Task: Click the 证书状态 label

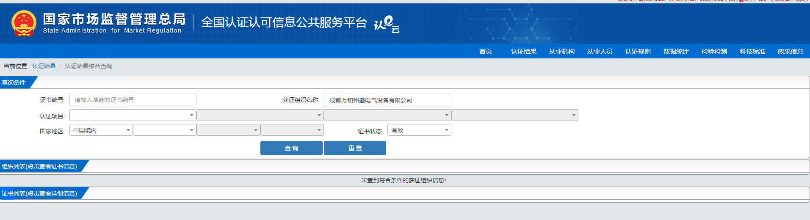Action: click(370, 131)
